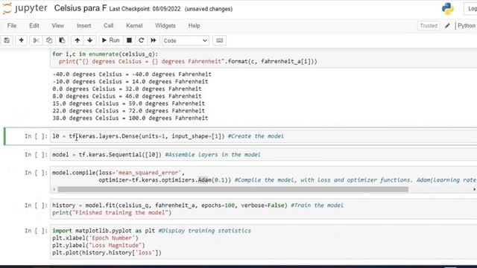The width and height of the screenshot is (477, 268).
Task: Click the enumerate for-loop code cell
Action: [263, 58]
